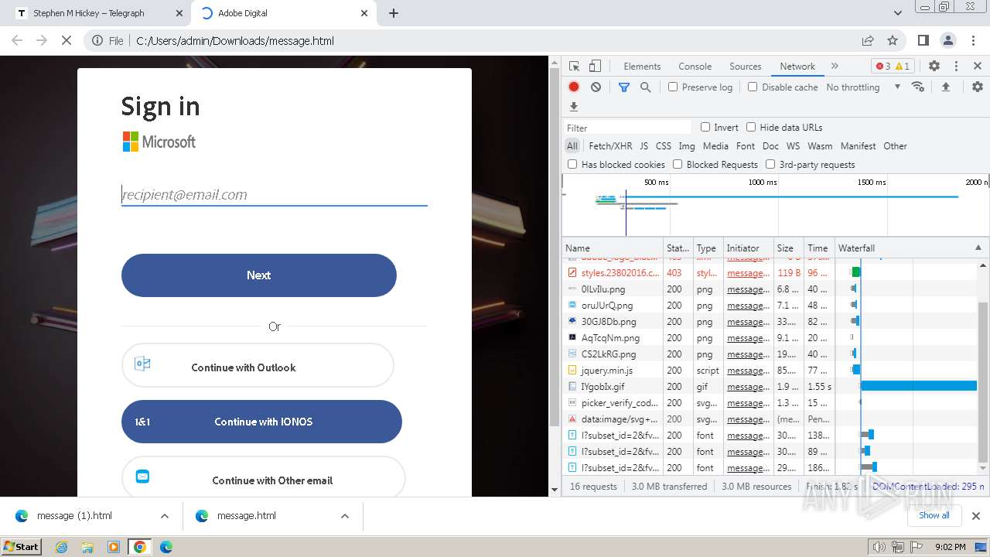Open the No throttling dropdown

(x=863, y=87)
